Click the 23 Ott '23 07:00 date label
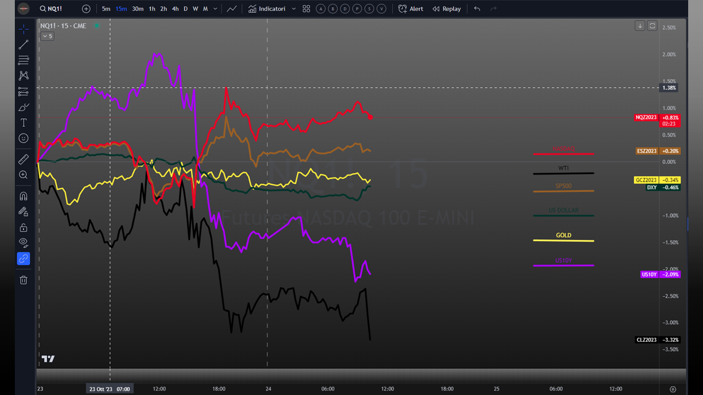 (x=110, y=389)
